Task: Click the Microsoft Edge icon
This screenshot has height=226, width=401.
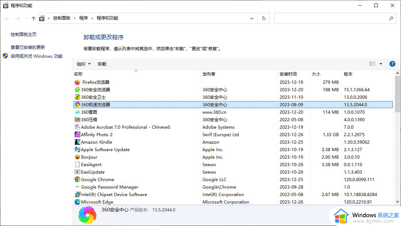Action: [77, 202]
